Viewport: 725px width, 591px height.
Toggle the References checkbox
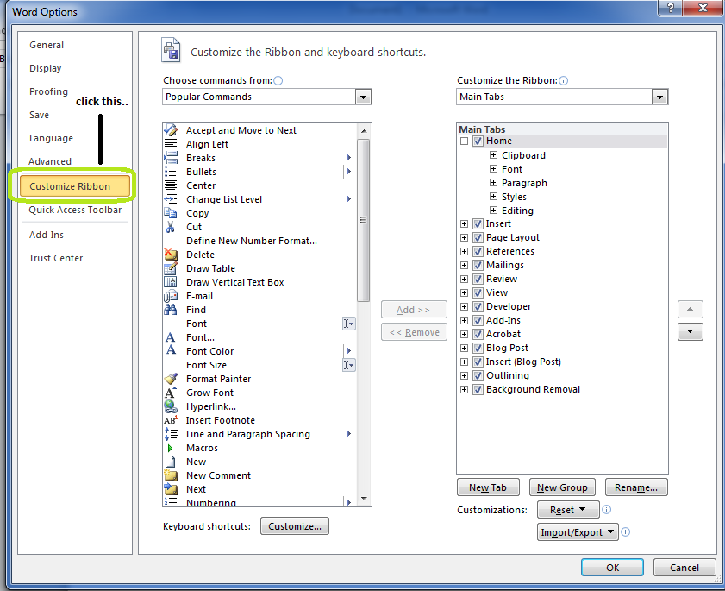click(x=478, y=251)
